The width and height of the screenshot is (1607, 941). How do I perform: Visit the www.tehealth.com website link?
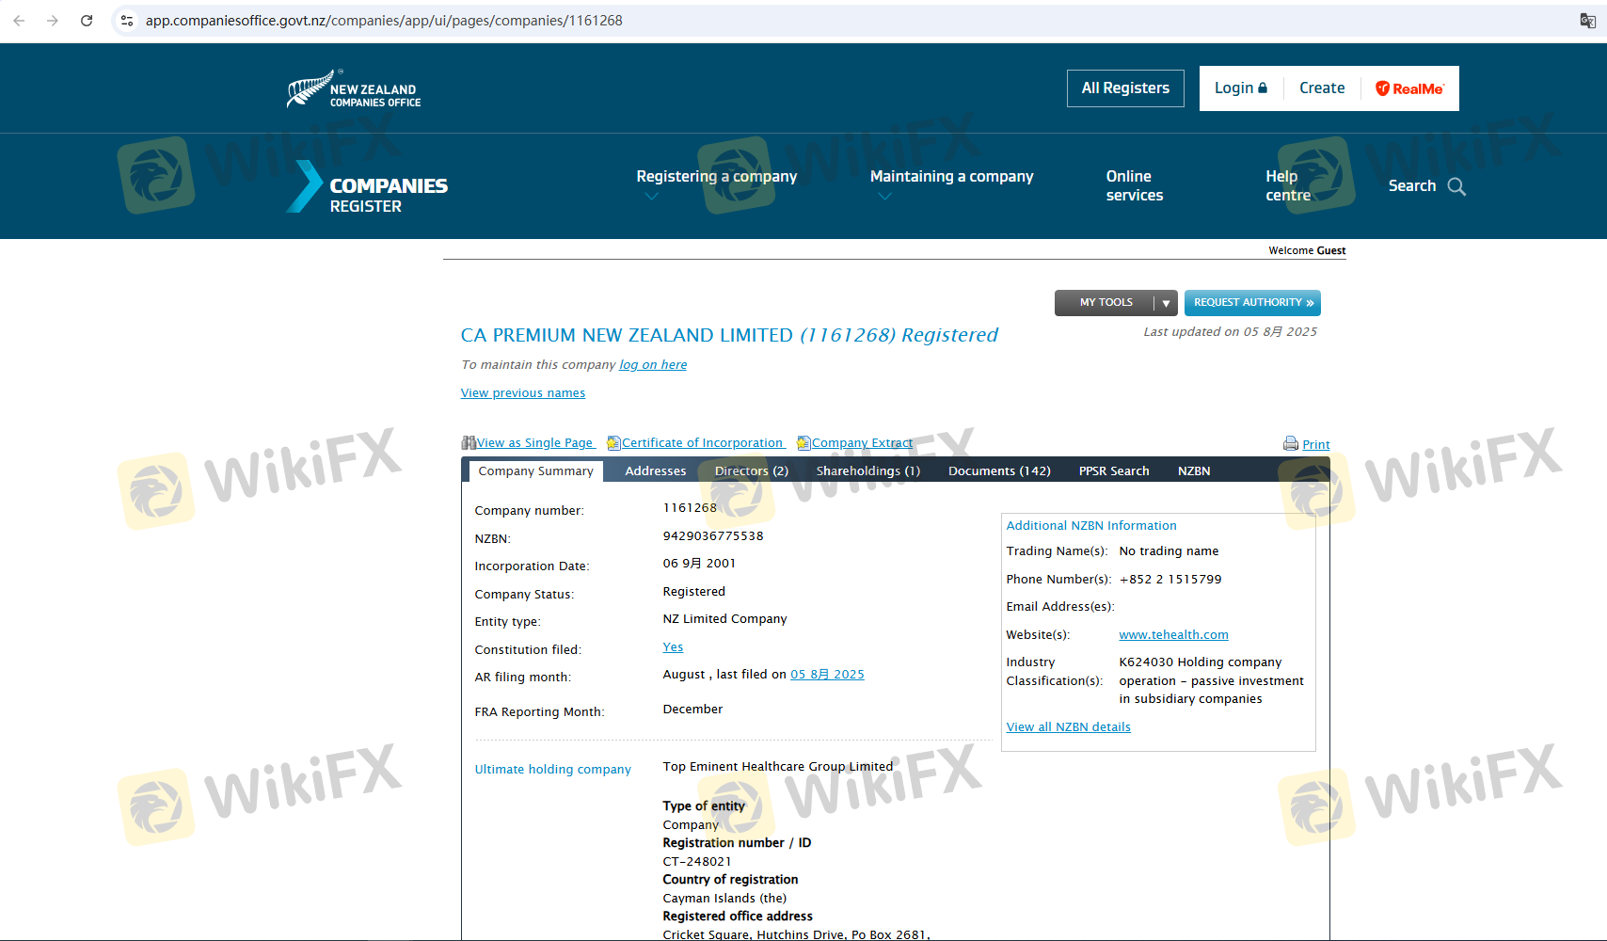tap(1173, 635)
